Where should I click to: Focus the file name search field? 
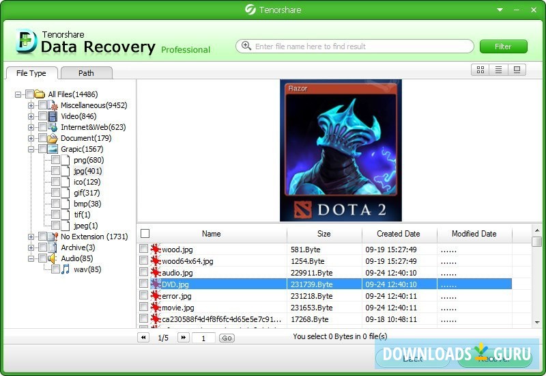click(x=354, y=46)
